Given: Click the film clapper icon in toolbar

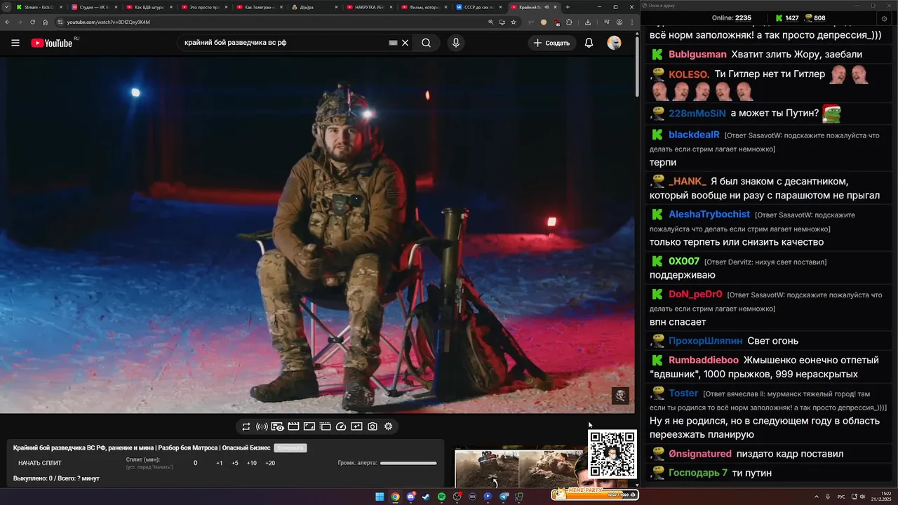Looking at the screenshot, I should [293, 426].
